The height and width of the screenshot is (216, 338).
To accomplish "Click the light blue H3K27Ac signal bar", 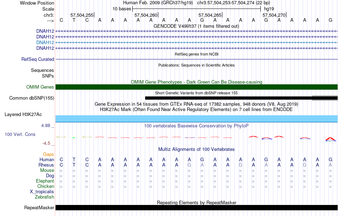I will coord(196,119).
